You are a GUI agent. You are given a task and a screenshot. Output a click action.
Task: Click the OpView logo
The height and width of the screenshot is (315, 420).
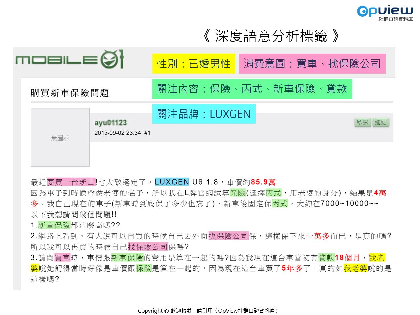point(385,13)
